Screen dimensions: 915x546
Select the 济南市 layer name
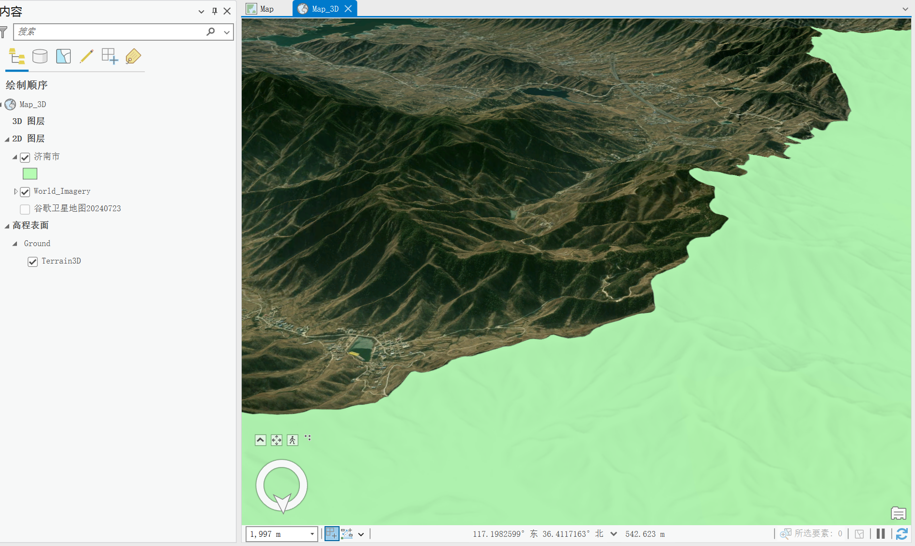tap(47, 156)
